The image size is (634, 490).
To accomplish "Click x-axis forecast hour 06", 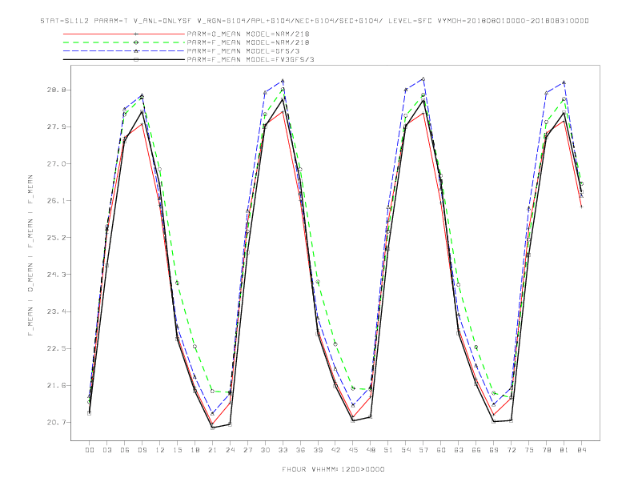I will pyautogui.click(x=125, y=450).
